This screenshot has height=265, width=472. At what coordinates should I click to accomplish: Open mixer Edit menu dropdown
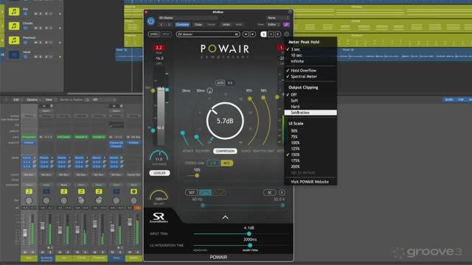click(x=16, y=99)
